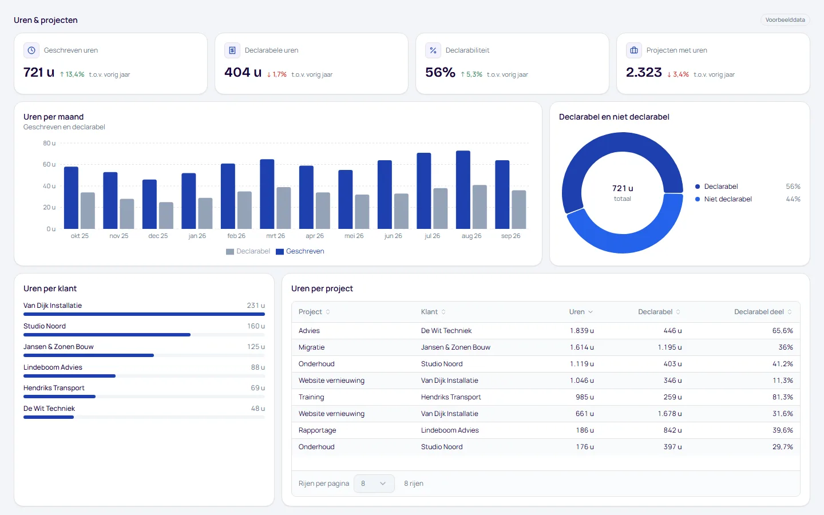Click the percent icon on Declarabiliteit card

pos(433,50)
